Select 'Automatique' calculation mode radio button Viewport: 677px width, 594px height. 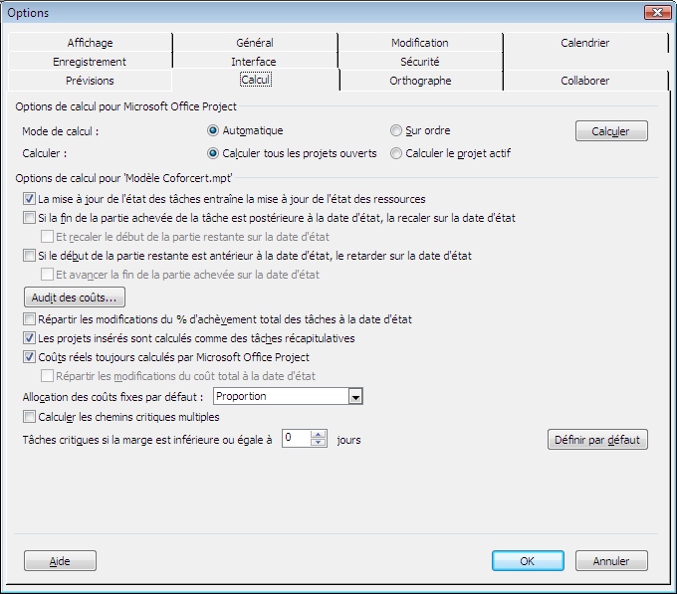click(213, 130)
